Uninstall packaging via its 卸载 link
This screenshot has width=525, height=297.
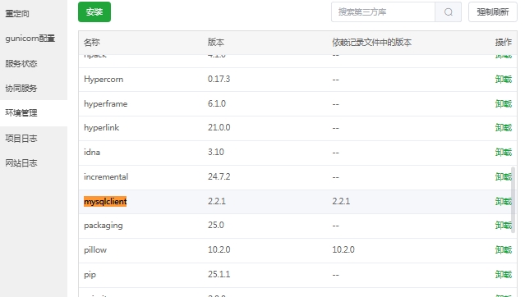[x=504, y=226]
